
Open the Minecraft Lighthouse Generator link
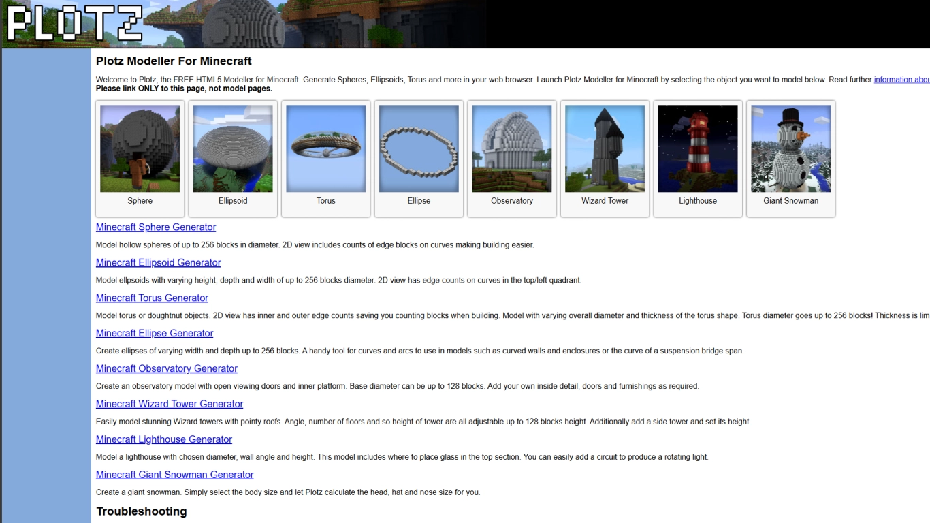tap(163, 439)
